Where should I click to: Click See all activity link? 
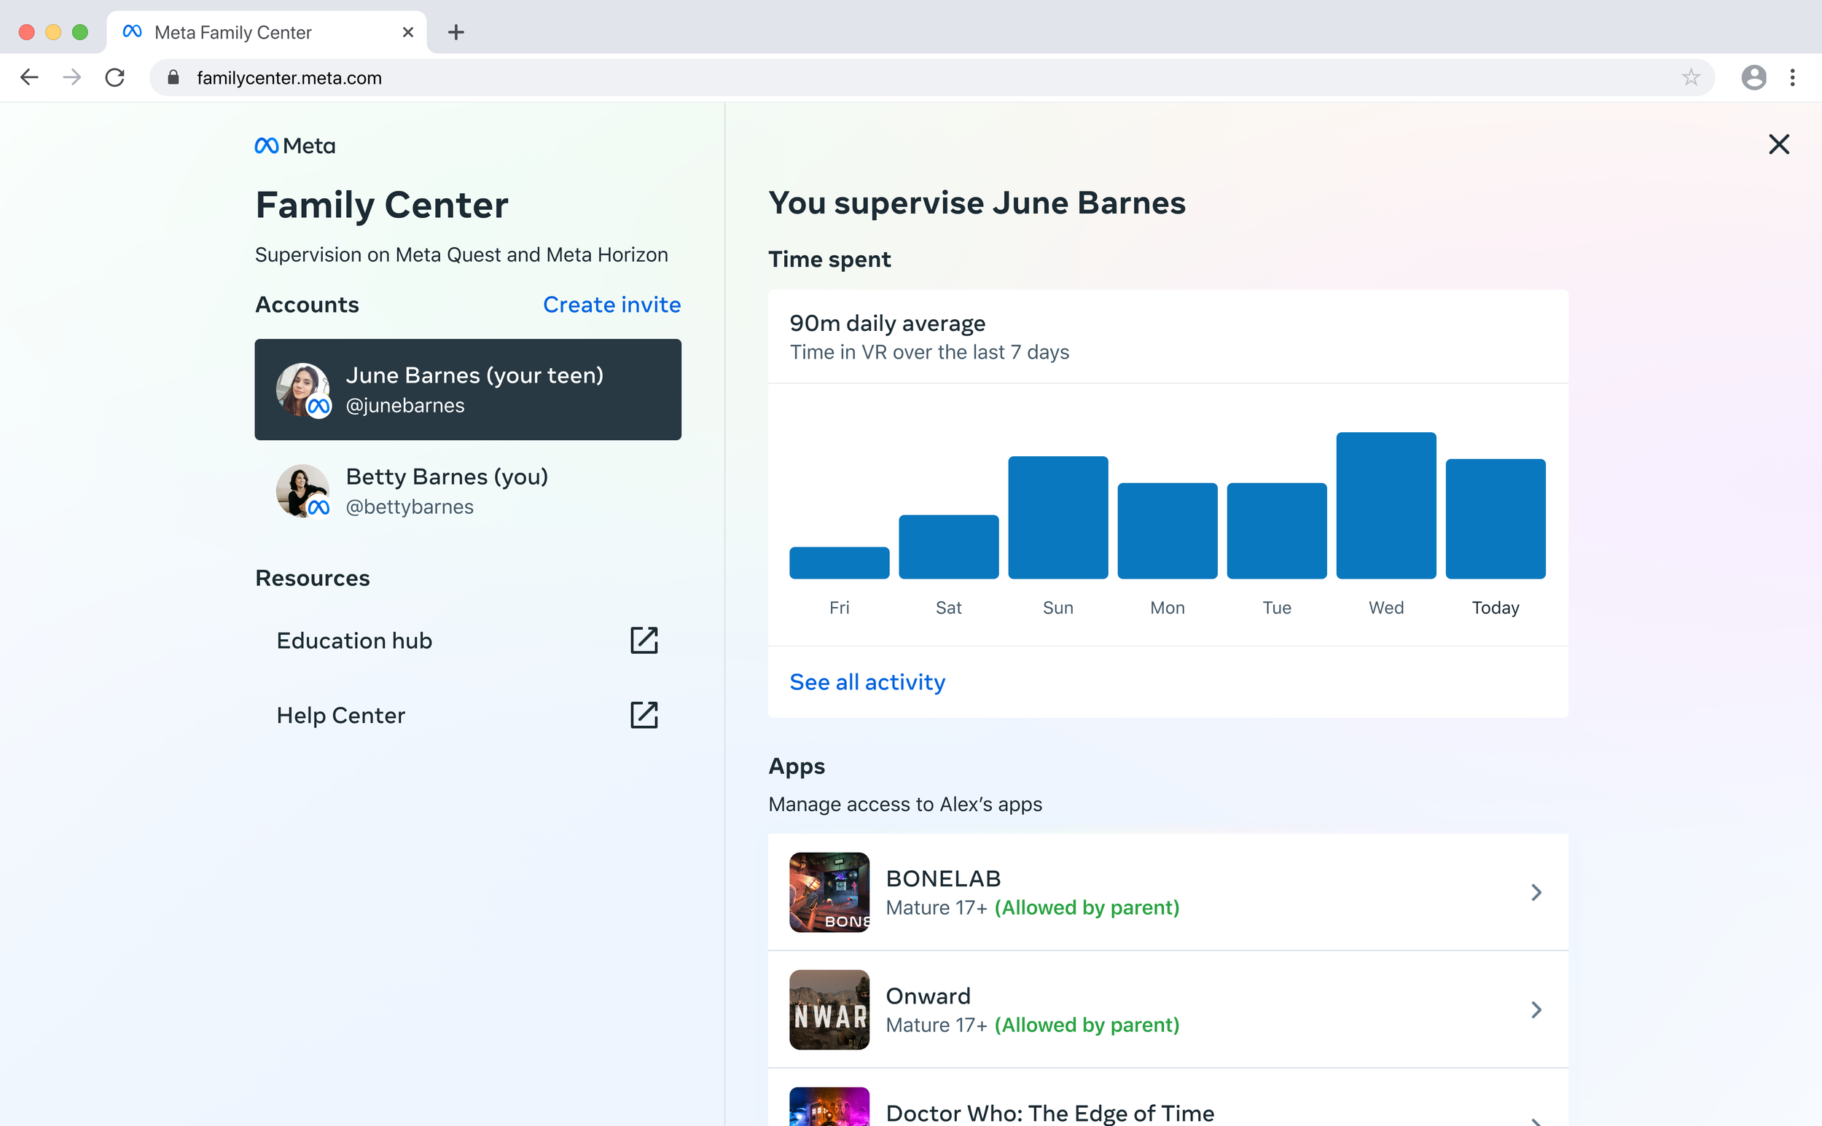867,682
